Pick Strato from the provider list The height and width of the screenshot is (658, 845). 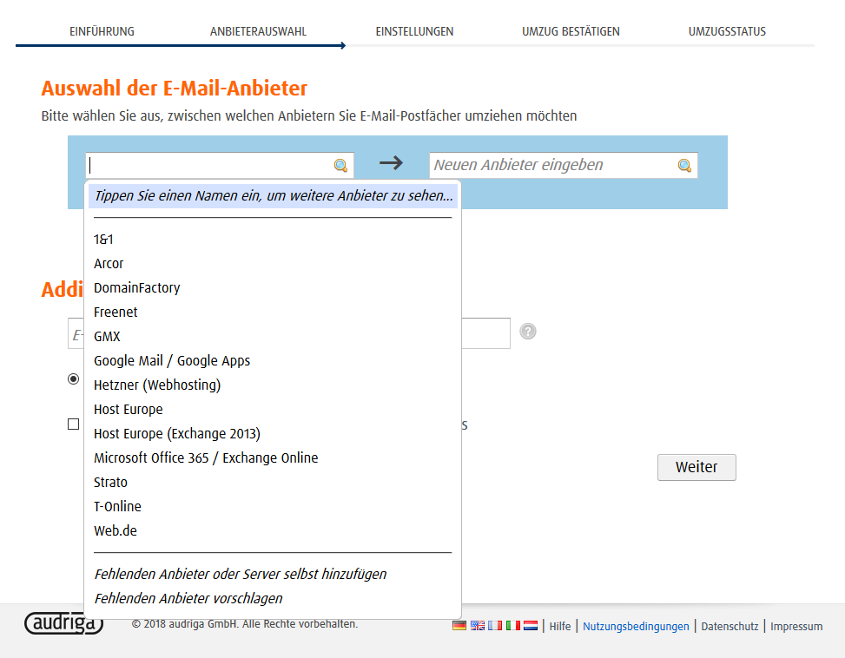(x=273, y=482)
